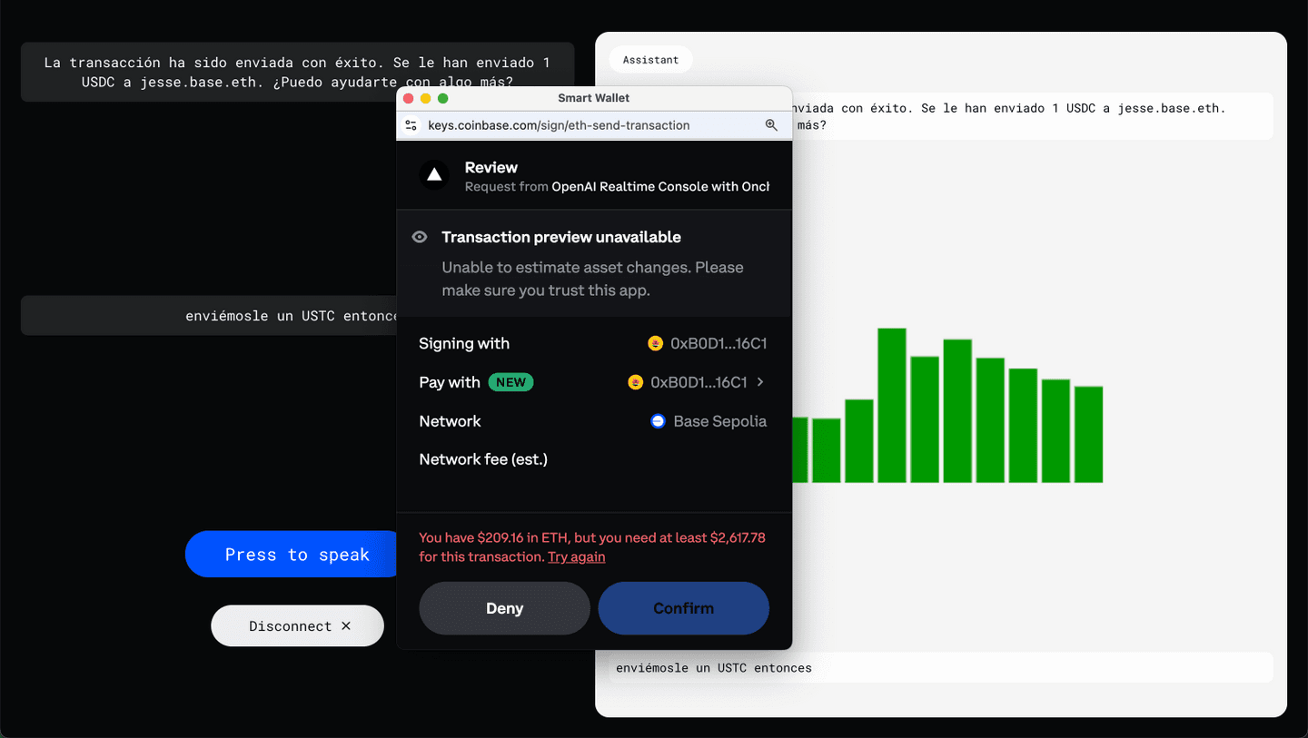The image size is (1308, 738).
Task: Click the 0xB0D1...16C1 address in Signing with row
Action: [718, 343]
